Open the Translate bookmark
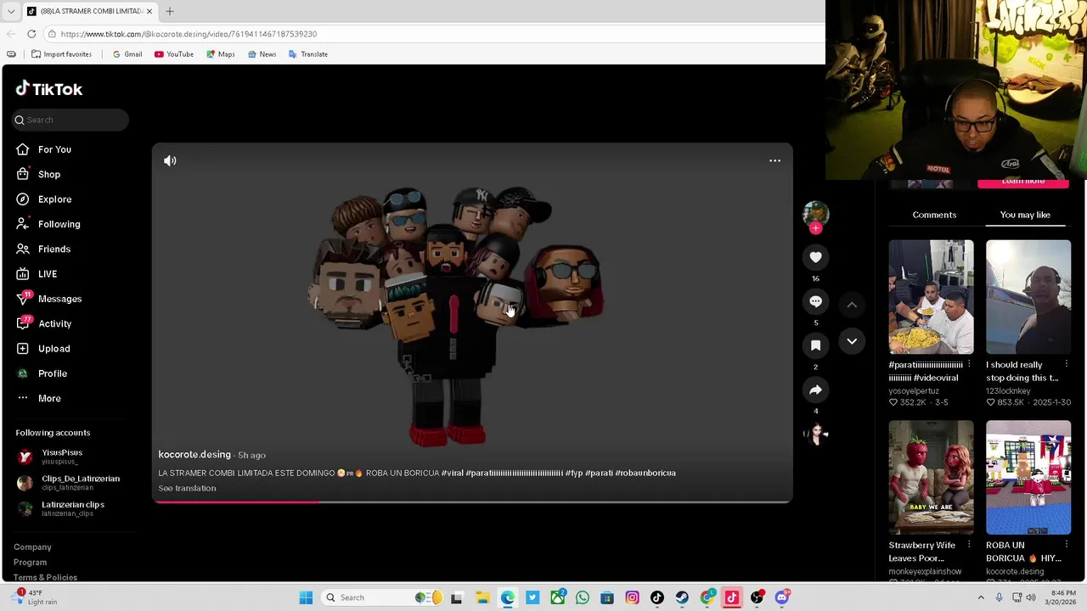 pyautogui.click(x=307, y=54)
